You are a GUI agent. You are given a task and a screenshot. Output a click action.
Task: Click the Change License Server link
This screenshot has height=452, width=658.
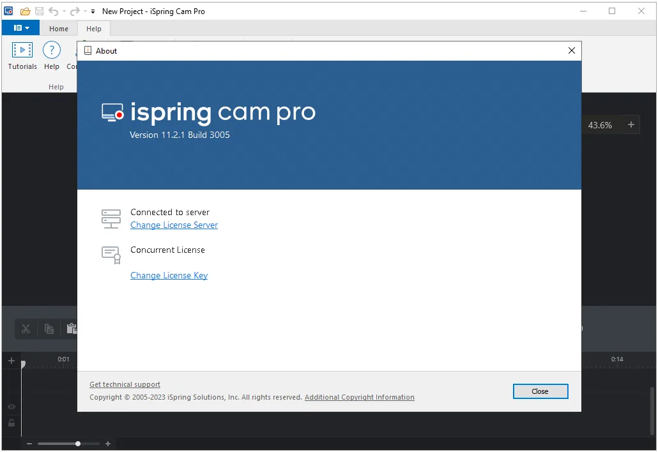tap(174, 225)
